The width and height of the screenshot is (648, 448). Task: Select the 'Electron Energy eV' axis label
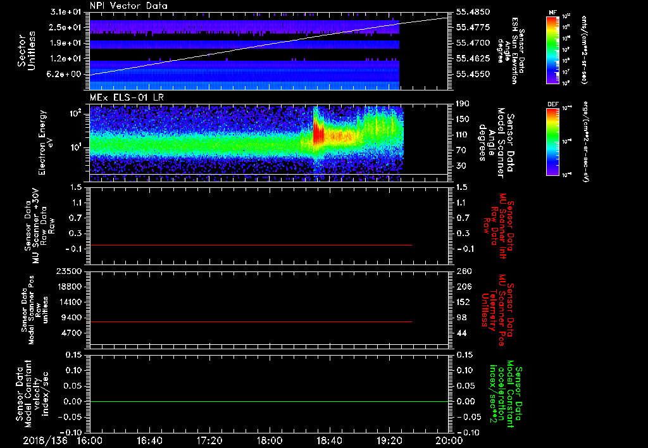[x=46, y=142]
